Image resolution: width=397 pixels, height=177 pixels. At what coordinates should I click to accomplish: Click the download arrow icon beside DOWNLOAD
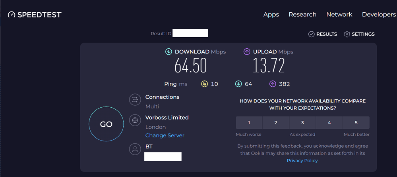(168, 52)
